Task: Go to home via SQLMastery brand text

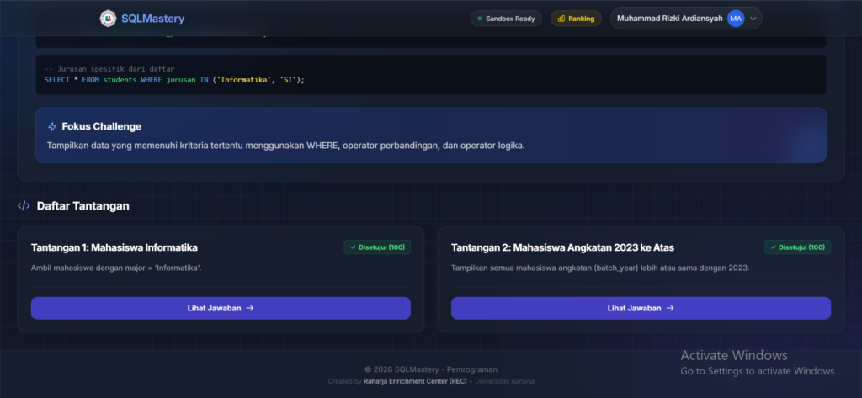Action: click(152, 19)
